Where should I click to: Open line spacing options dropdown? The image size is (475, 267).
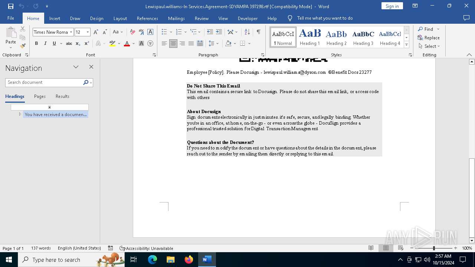(213, 43)
